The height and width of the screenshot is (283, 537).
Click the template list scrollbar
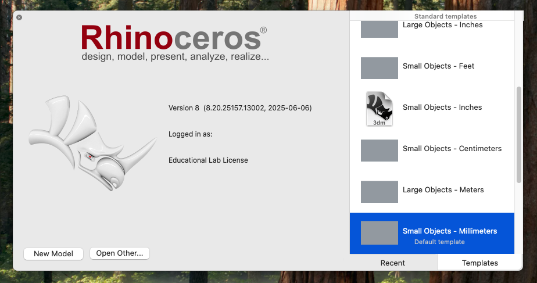click(x=519, y=135)
